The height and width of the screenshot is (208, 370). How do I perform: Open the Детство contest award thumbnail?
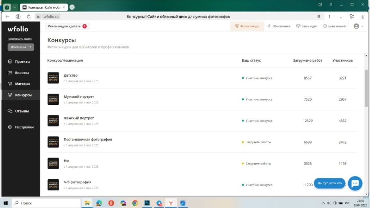tap(53, 78)
